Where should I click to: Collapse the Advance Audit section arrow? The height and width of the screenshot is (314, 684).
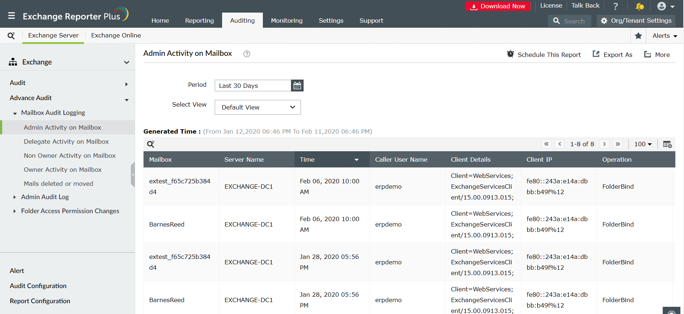click(127, 100)
